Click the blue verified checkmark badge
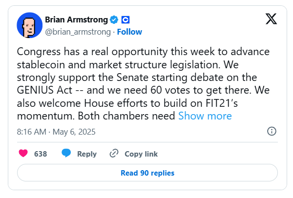The height and width of the screenshot is (198, 293). (114, 20)
